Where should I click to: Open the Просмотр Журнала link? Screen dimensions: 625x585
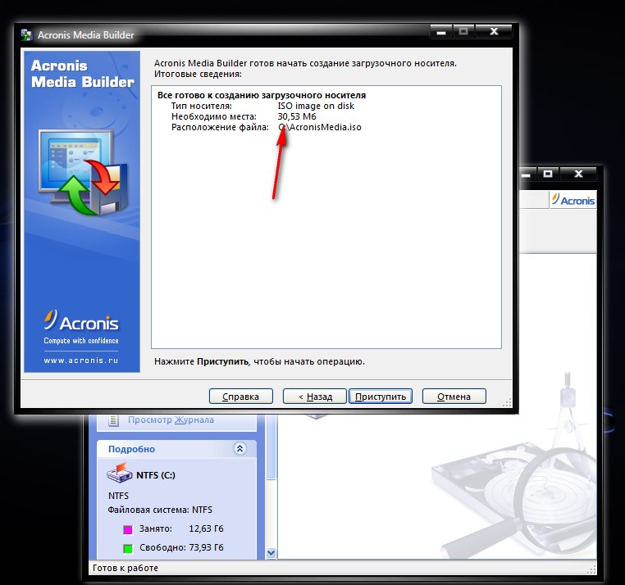click(171, 420)
